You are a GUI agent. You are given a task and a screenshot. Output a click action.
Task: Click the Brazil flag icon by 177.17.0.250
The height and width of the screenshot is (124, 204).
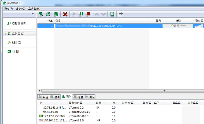click(x=41, y=116)
